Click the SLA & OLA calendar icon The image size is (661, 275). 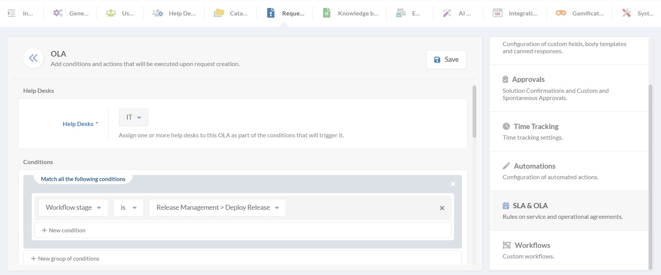tap(506, 206)
